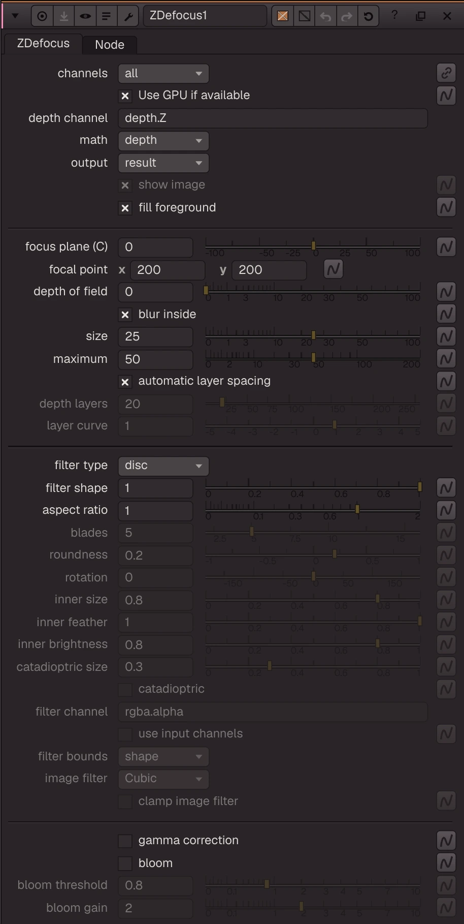The image size is (464, 924).
Task: Toggle the catadioptric checkbox
Action: 125,689
